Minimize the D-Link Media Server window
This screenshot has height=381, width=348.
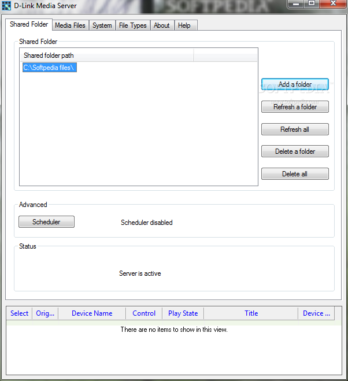[x=296, y=4]
